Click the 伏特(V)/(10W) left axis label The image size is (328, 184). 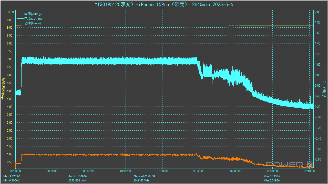click(x=3, y=89)
